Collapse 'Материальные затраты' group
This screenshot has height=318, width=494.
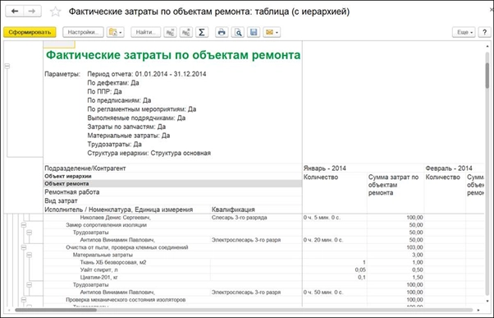30,255
